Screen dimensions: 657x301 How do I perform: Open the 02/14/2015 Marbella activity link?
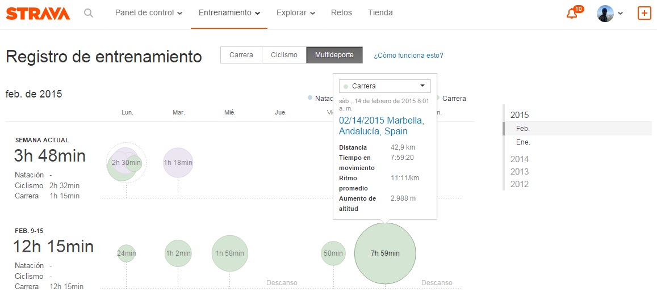click(x=381, y=126)
